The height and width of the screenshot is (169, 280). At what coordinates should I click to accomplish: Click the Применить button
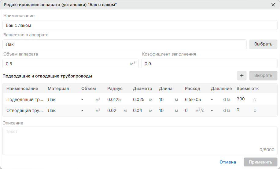pos(260,162)
